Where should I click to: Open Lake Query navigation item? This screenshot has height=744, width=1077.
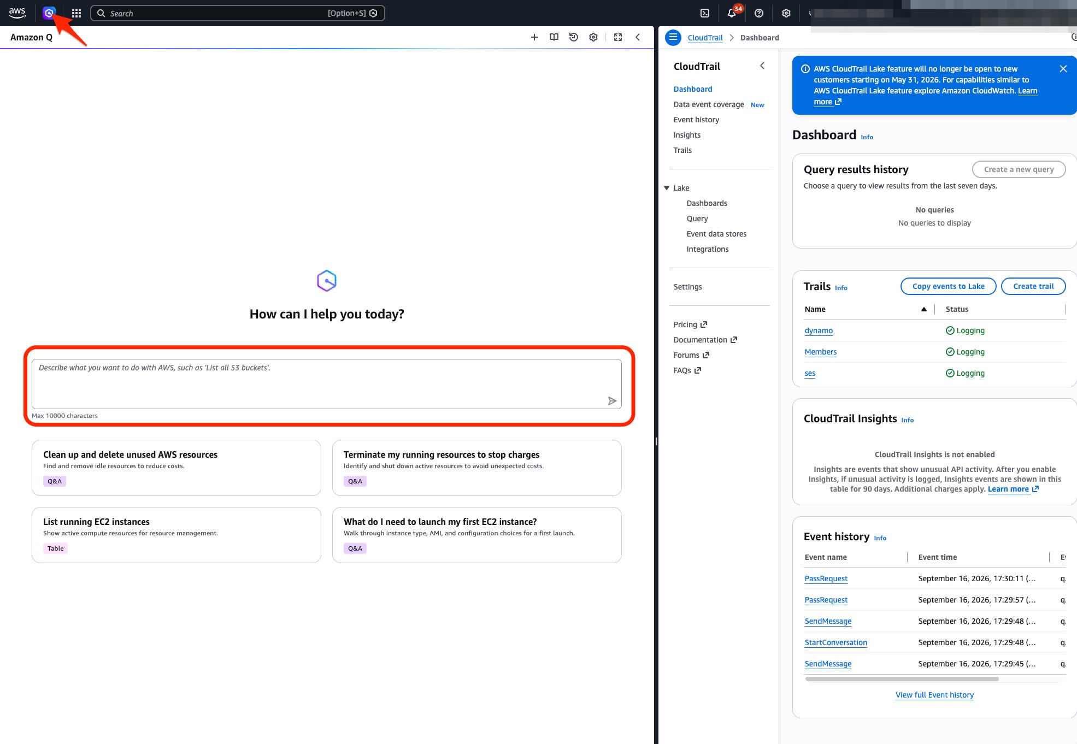(x=697, y=219)
